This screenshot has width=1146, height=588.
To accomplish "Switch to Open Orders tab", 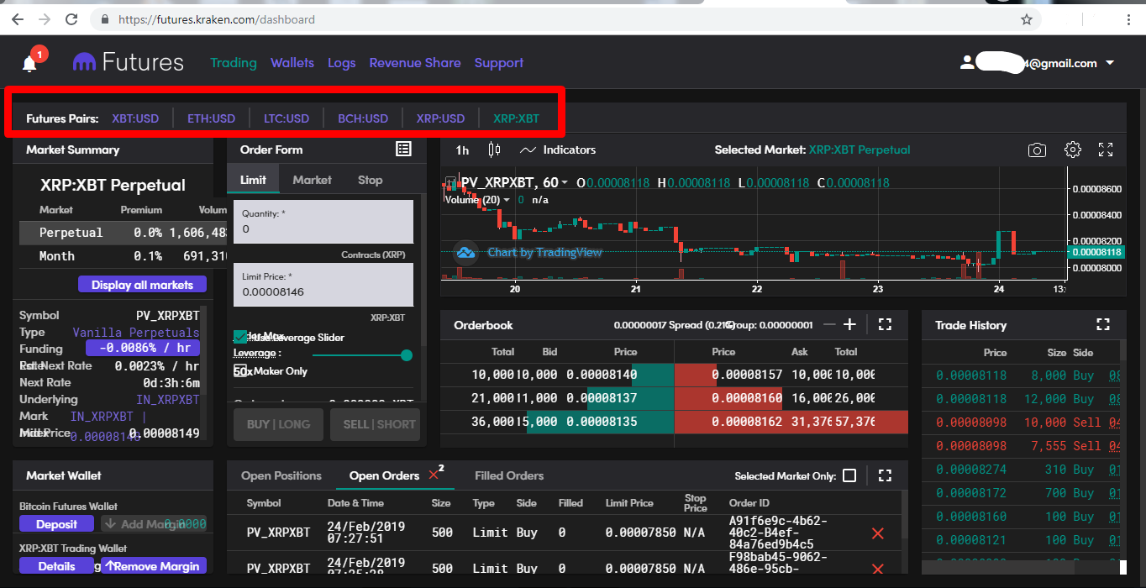I will click(x=384, y=475).
